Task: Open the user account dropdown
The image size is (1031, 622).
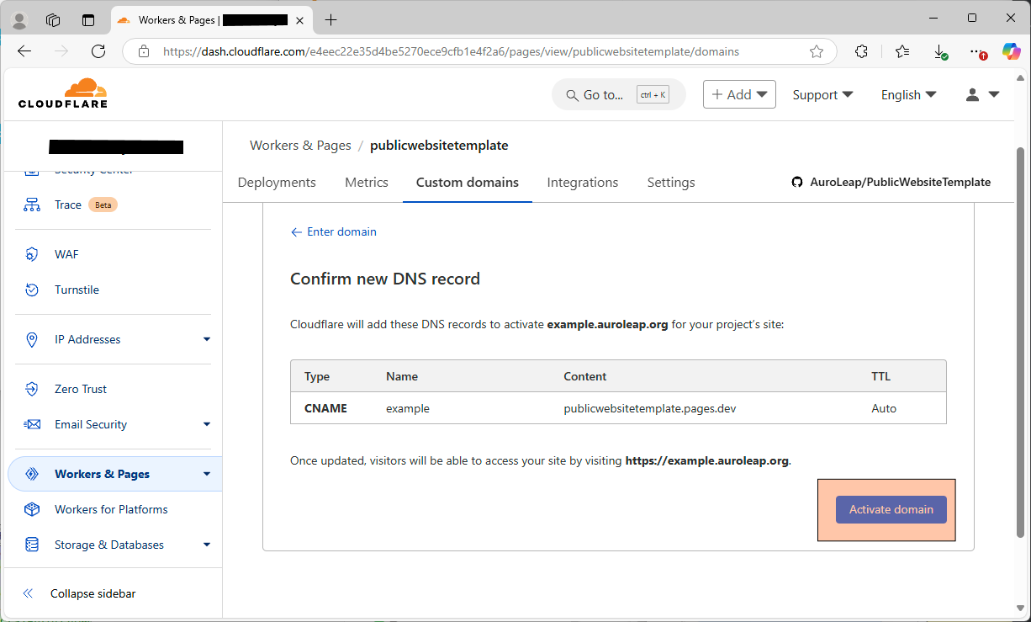Action: [x=982, y=95]
